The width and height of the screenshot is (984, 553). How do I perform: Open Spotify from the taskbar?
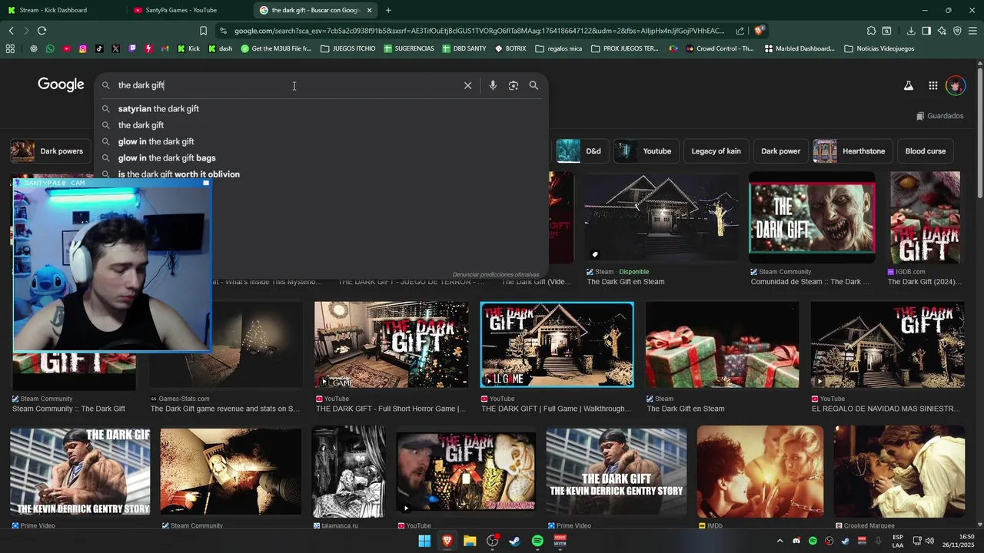click(537, 541)
